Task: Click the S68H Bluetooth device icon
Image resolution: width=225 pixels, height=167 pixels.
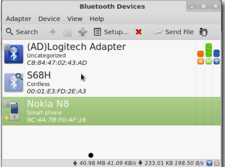Action: (13, 83)
